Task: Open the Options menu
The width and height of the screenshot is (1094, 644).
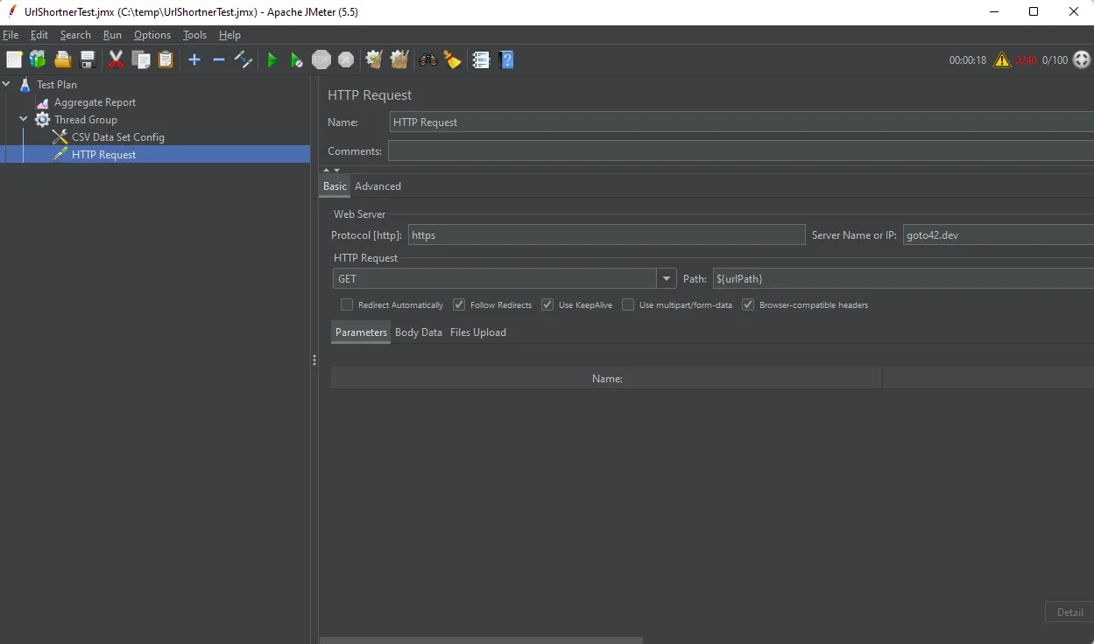Action: pyautogui.click(x=152, y=35)
